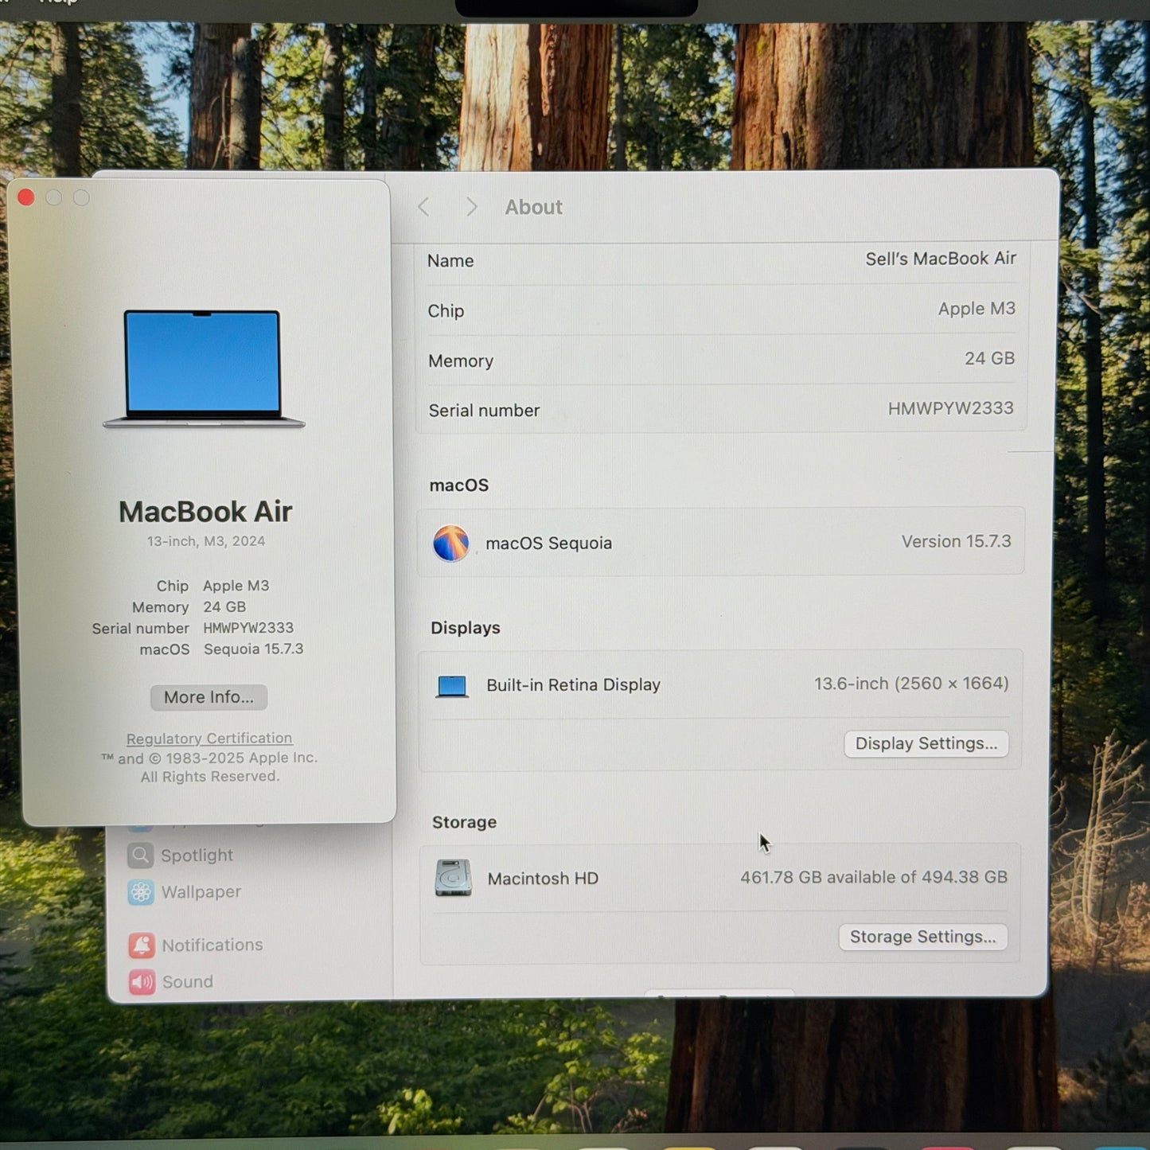
Task: Close the About This Mac window
Action: (x=26, y=197)
